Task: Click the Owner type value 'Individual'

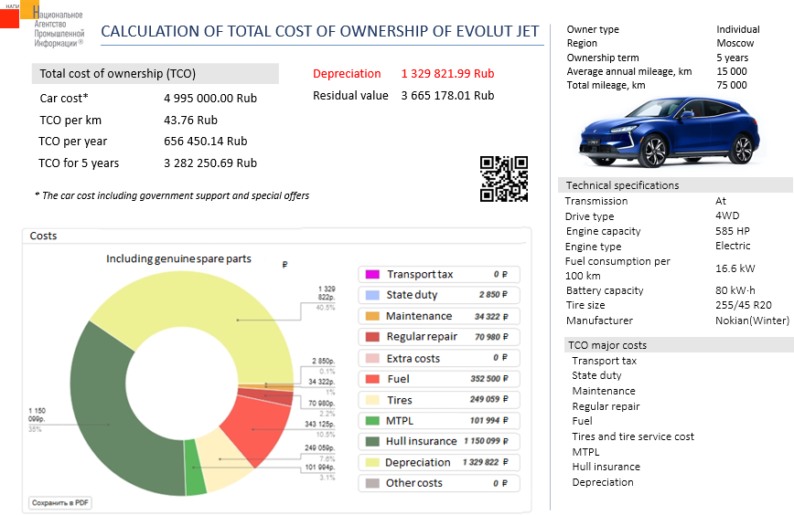Action: tap(738, 29)
